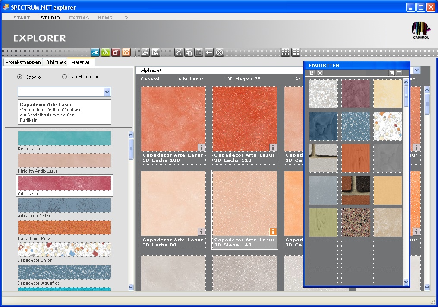This screenshot has width=438, height=307.
Task: Click the Favoriten panel scroll down arrow
Action: 406,282
